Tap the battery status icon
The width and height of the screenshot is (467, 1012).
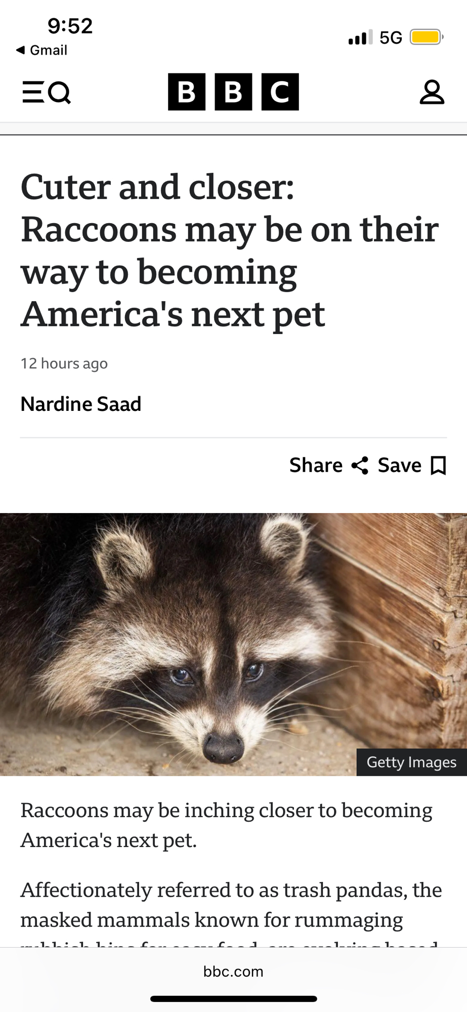tap(427, 37)
